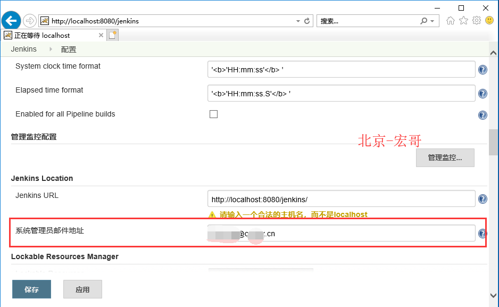Screen dimensions: 499x307
Task: Open a new browser tab
Action: coord(112,35)
